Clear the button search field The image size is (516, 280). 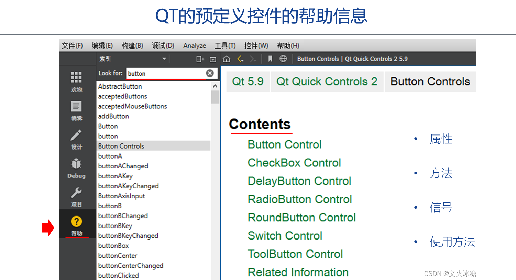tap(209, 73)
